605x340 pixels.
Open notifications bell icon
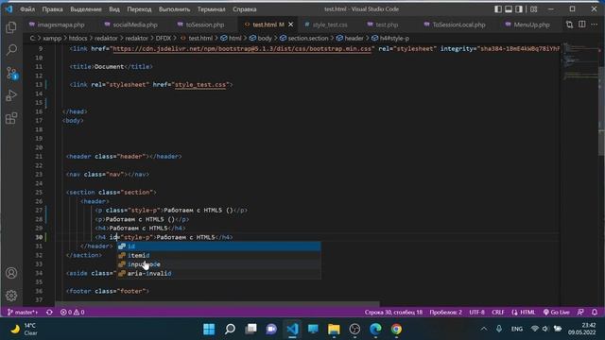(595, 313)
